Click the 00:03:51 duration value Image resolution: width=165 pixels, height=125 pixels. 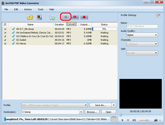coord(59,33)
